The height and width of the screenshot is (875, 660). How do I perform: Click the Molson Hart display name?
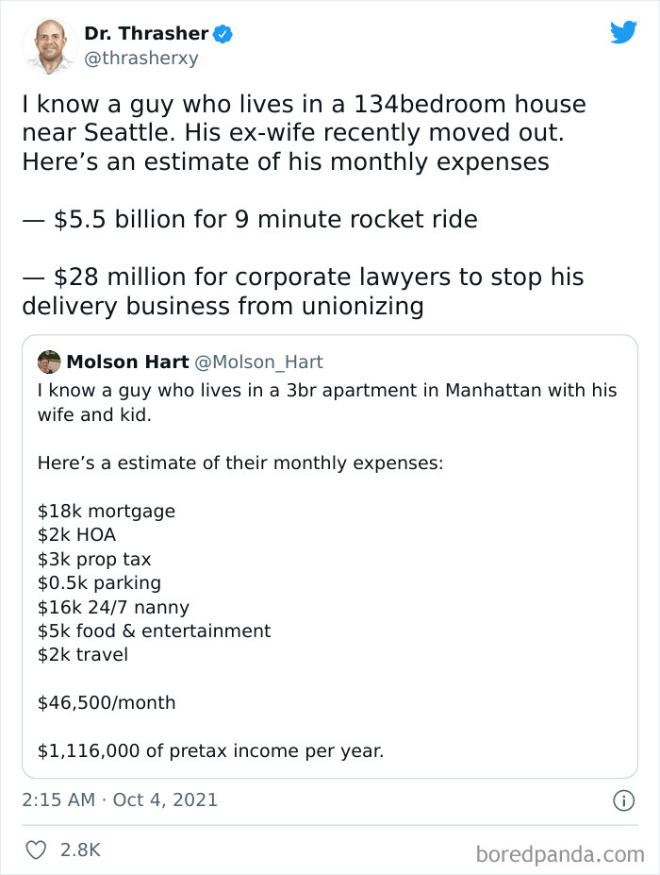point(124,362)
